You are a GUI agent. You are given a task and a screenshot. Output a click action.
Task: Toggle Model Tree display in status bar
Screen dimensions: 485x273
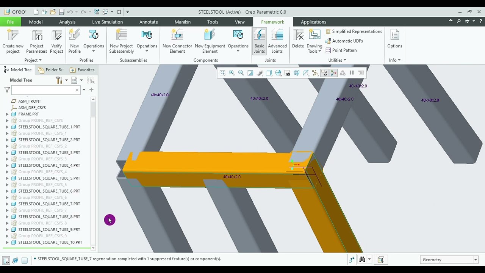click(x=6, y=260)
